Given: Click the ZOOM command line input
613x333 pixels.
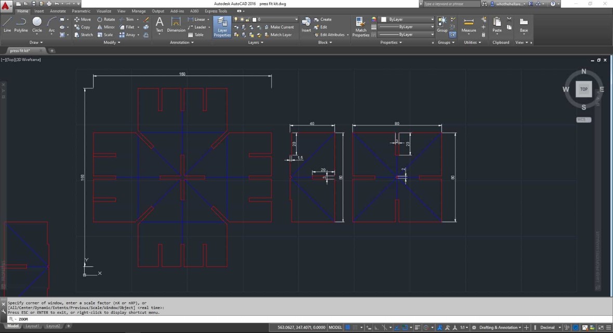Looking at the screenshot, I should point(309,319).
